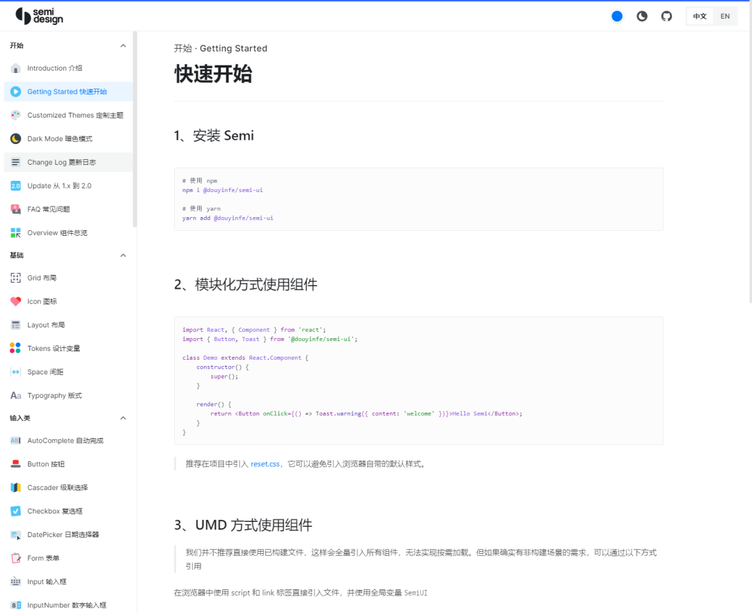Open the GitHub repository icon
This screenshot has width=752, height=613.
[x=666, y=16]
